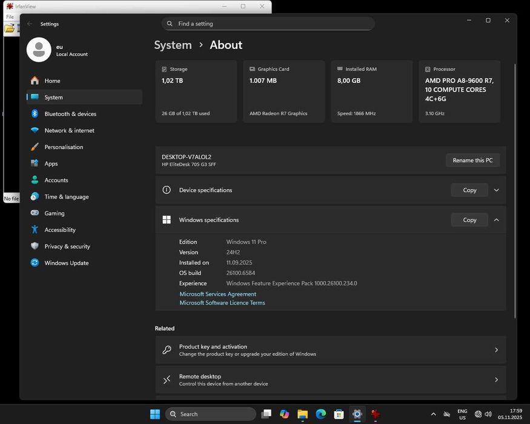Expand Device specifications chevron
Screen dimensions: 530x424
[496, 190]
